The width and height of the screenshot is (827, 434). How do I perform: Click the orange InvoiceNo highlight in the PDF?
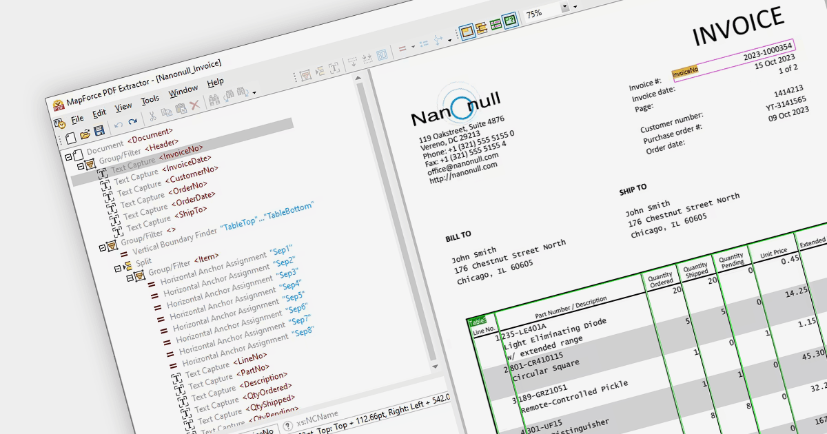(686, 70)
